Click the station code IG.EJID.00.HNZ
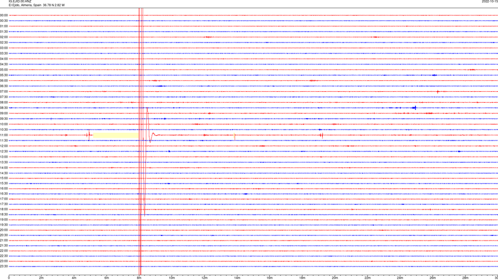 click(x=20, y=1)
